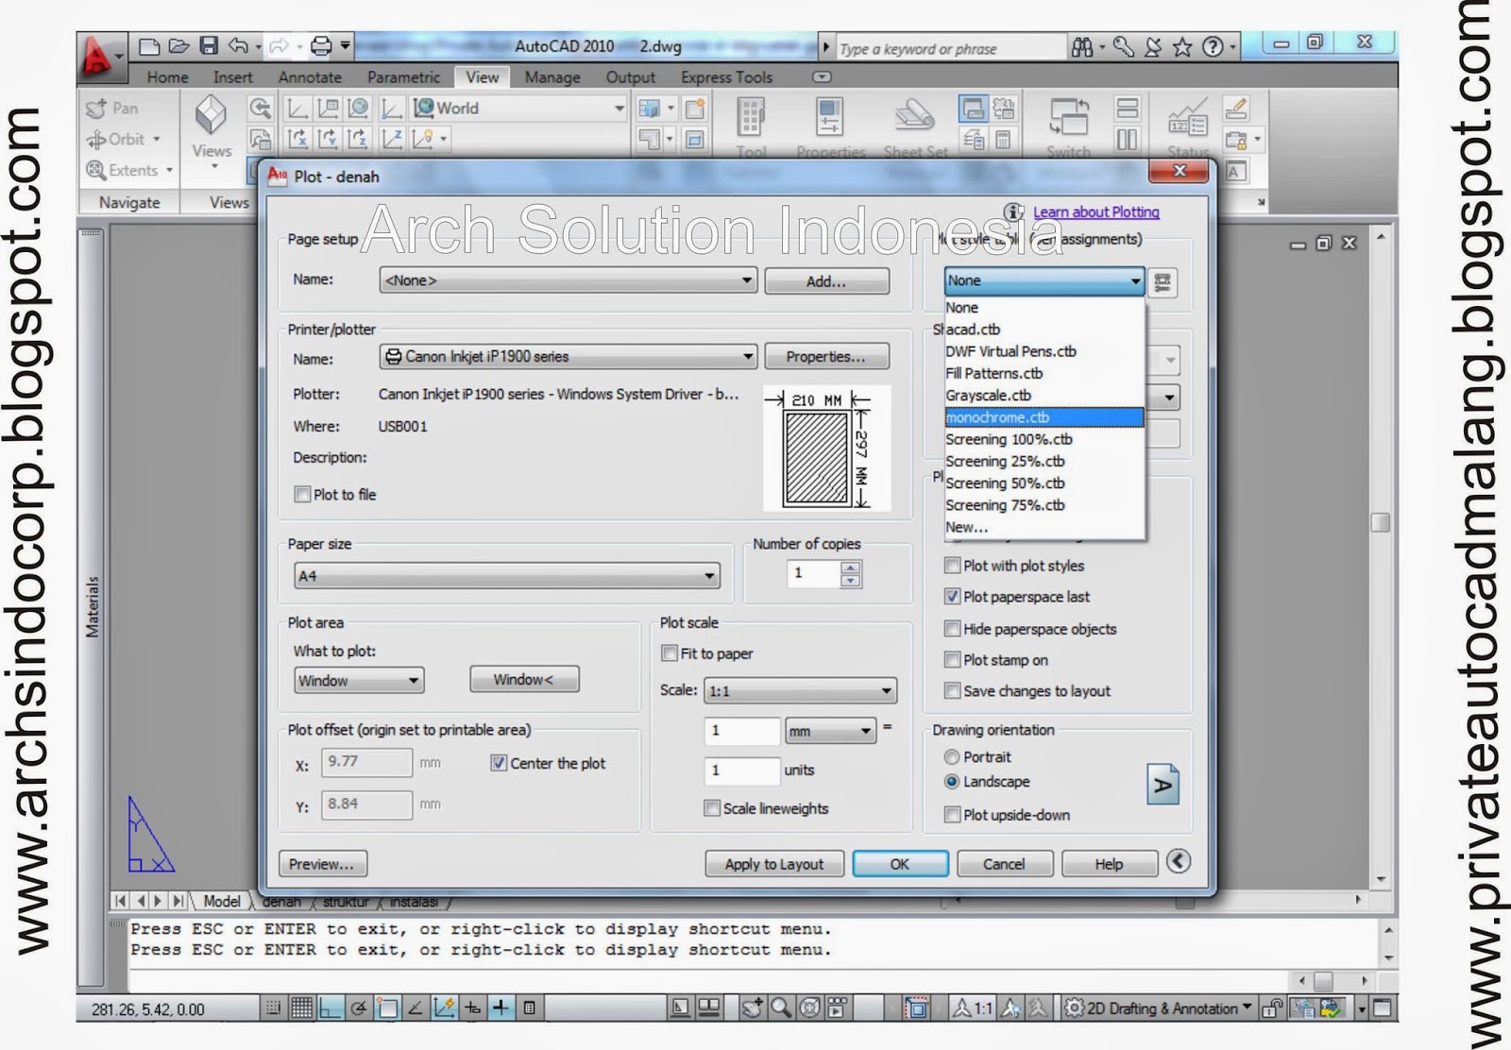This screenshot has width=1511, height=1050.
Task: Click the binoculars search icon
Action: 1082,47
